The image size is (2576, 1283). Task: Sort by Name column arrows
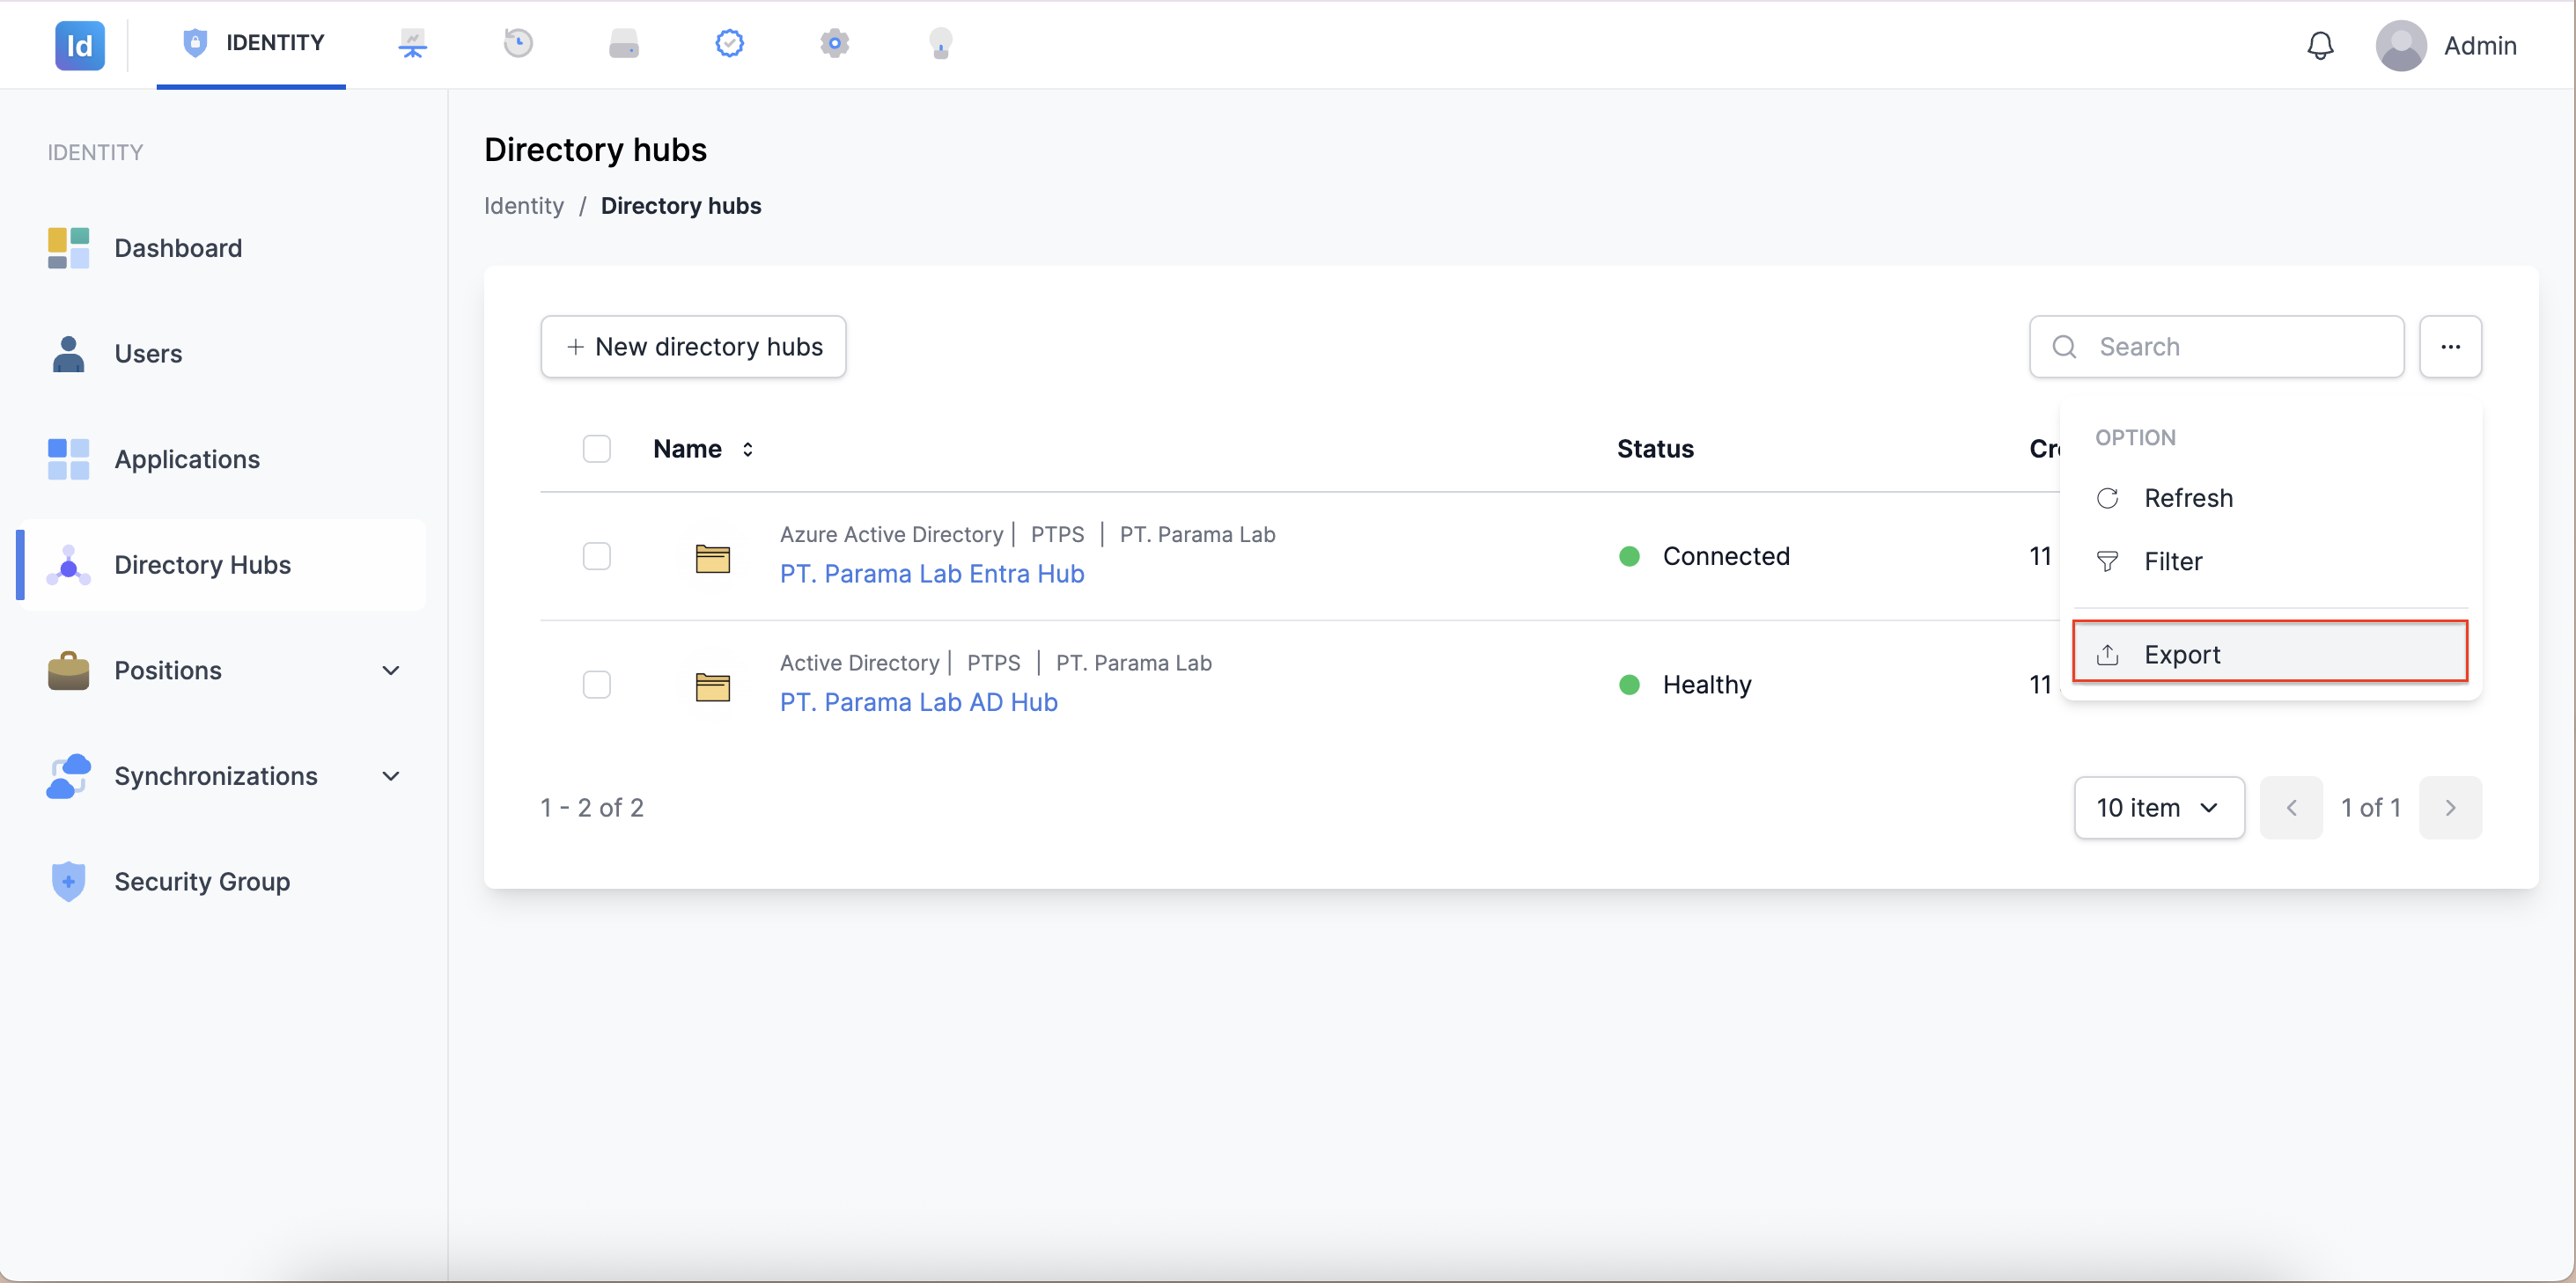[747, 450]
